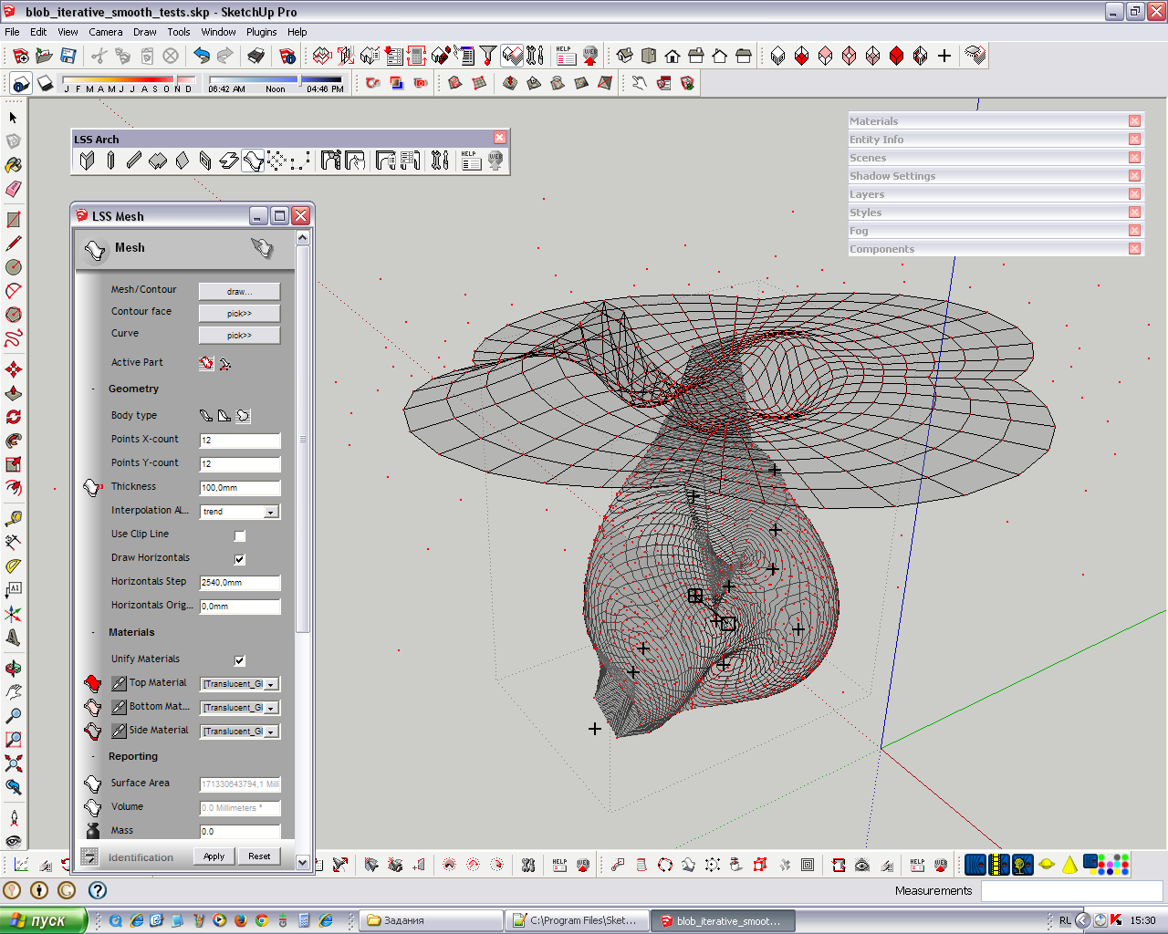Open the Bottom Material dropdown

pyautogui.click(x=271, y=708)
